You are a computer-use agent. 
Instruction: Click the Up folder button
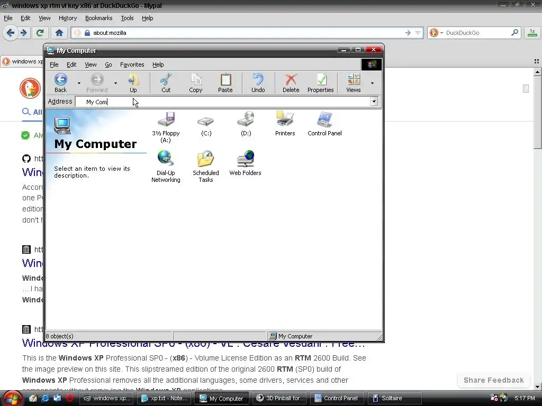point(133,83)
